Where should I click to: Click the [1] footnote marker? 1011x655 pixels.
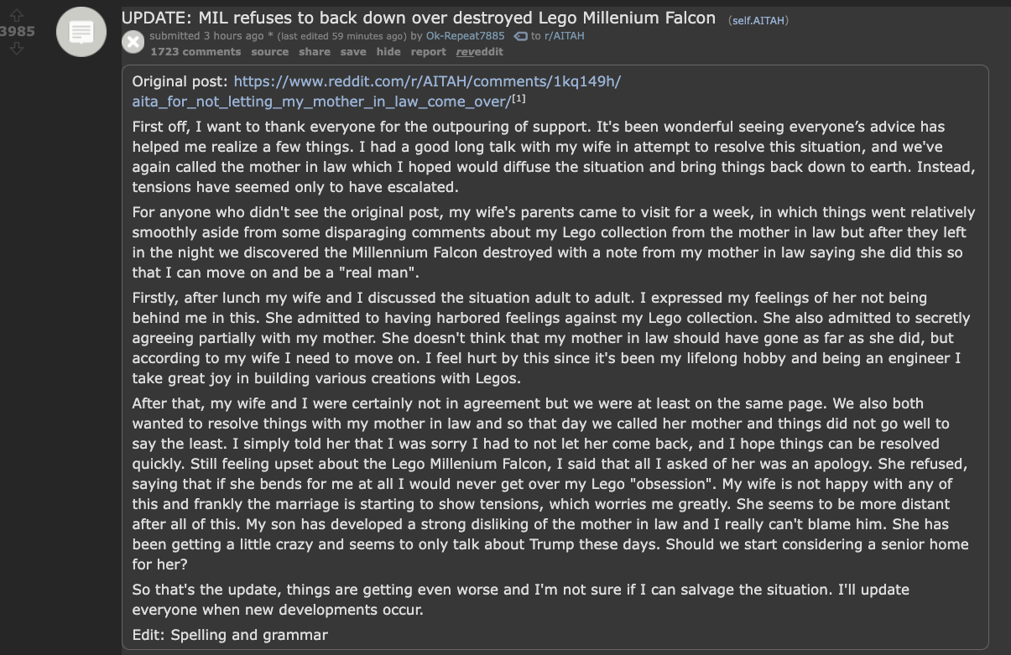coord(519,98)
